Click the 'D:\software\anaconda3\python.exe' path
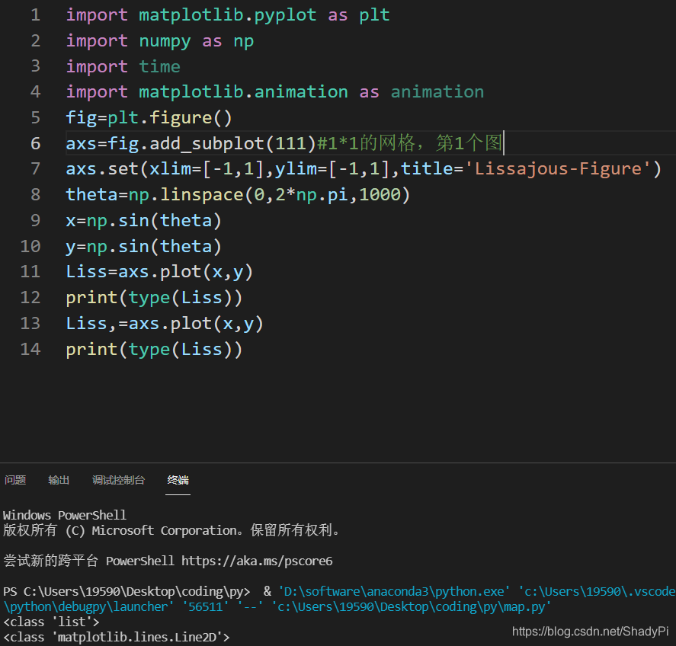Viewport: 676px width, 646px height. click(x=394, y=592)
